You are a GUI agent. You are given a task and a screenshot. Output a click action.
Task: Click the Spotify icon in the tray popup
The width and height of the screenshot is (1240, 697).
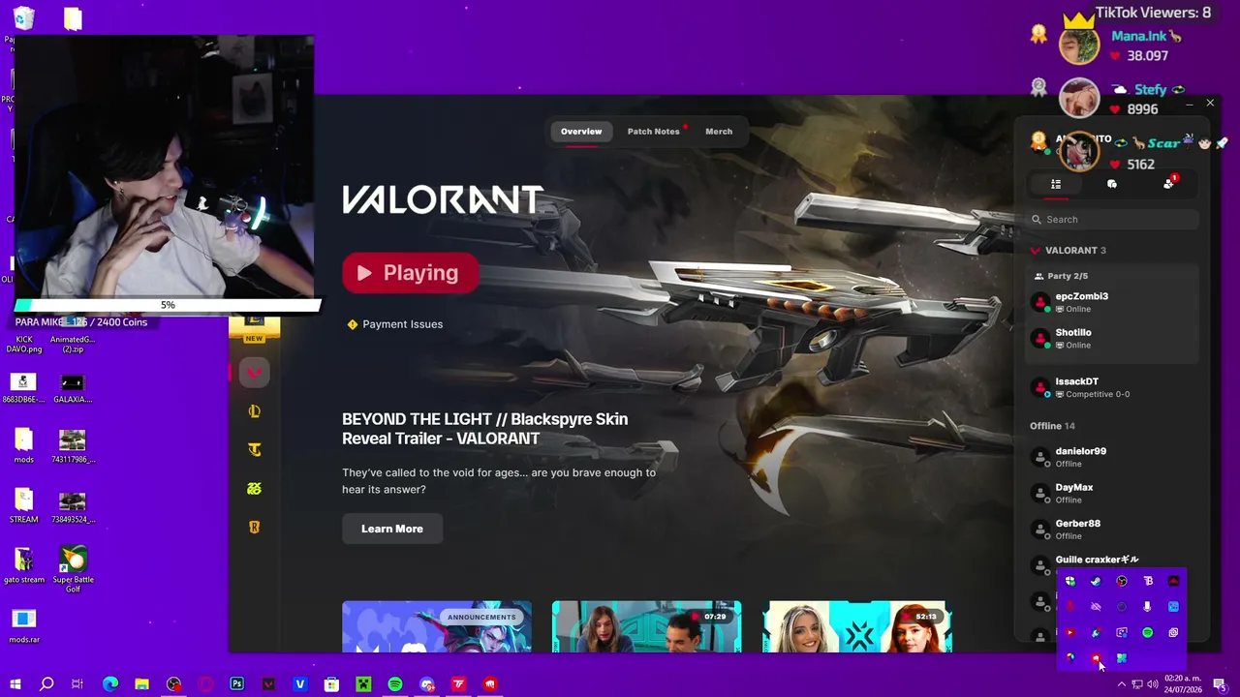1147,632
